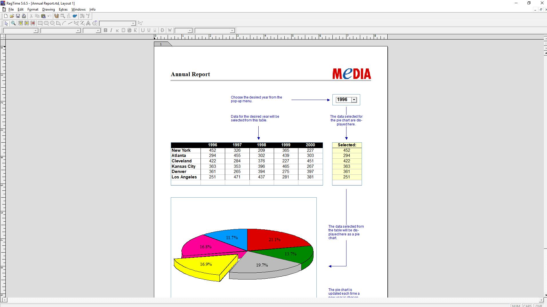
Task: Click the Undo arrow icon
Action: 49,16
